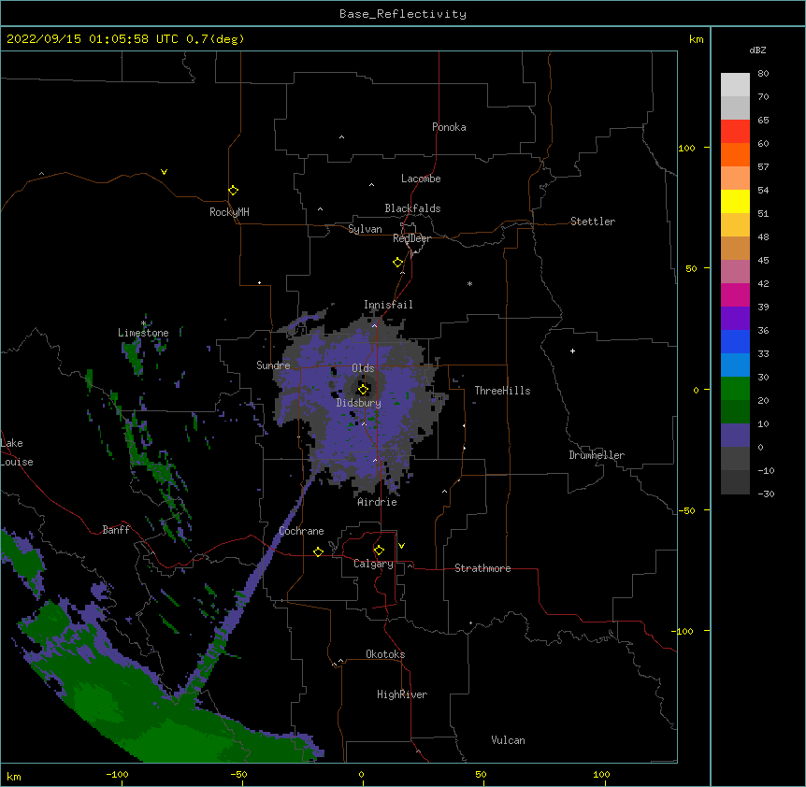Click the yellow 51-54 dBZ legend swatch
The height and width of the screenshot is (787, 806).
pos(735,201)
